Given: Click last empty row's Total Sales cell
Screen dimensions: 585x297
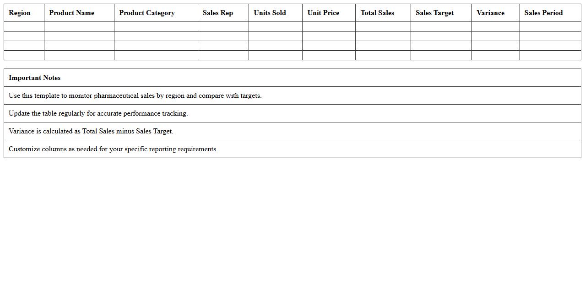Looking at the screenshot, I should (x=383, y=55).
